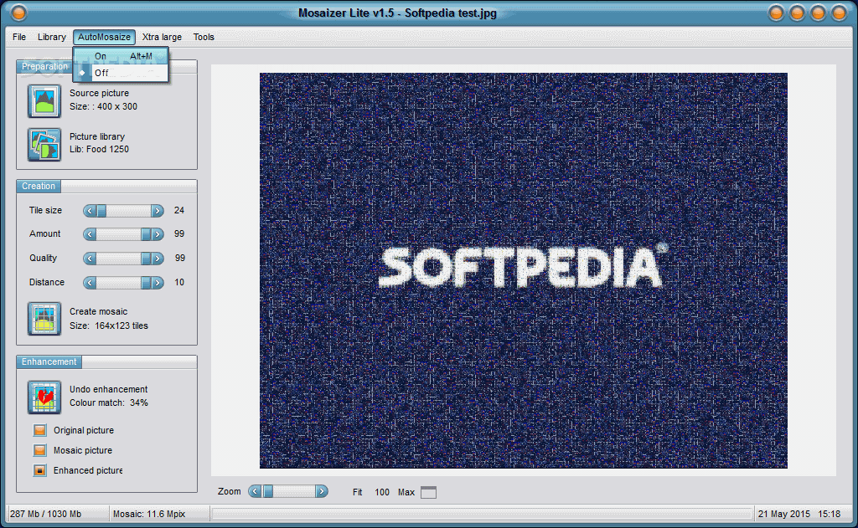Increase Quality with right arrow
Screen dimensions: 858x528
[x=157, y=258]
